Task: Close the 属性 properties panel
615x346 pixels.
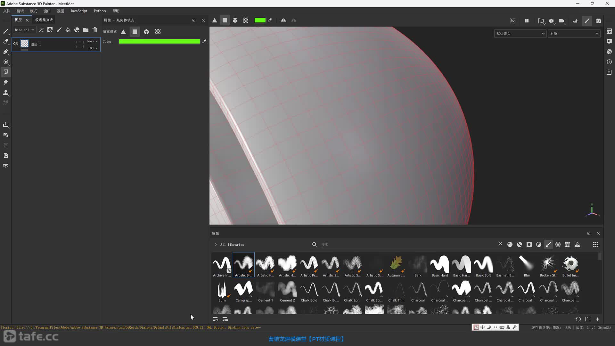Action: pos(203,20)
